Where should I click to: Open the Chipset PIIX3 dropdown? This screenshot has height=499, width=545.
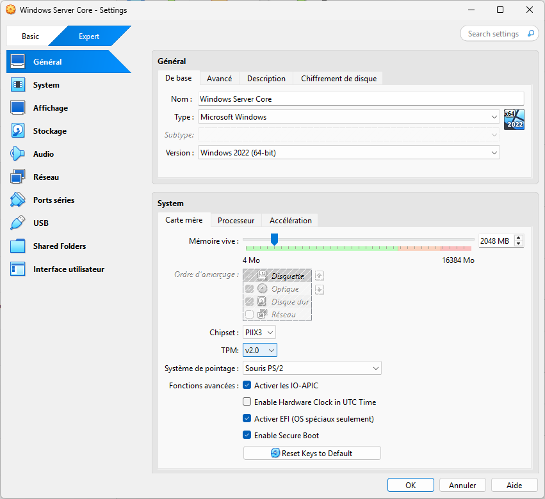click(259, 332)
